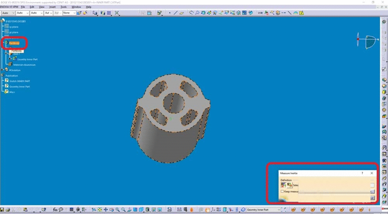Image resolution: width=388 pixels, height=214 pixels.
Task: Click the Painter brush icon beside None dropdown
Action: (79, 13)
